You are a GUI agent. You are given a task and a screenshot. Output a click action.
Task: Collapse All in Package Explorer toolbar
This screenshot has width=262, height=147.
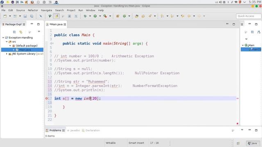14,32
